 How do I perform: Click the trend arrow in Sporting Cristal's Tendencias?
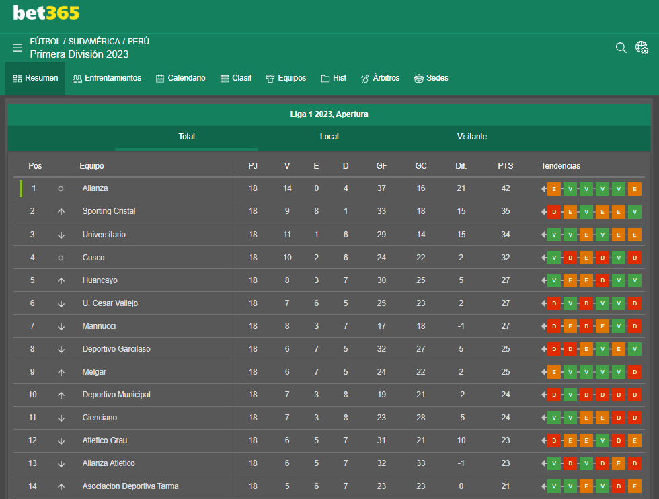pos(544,212)
